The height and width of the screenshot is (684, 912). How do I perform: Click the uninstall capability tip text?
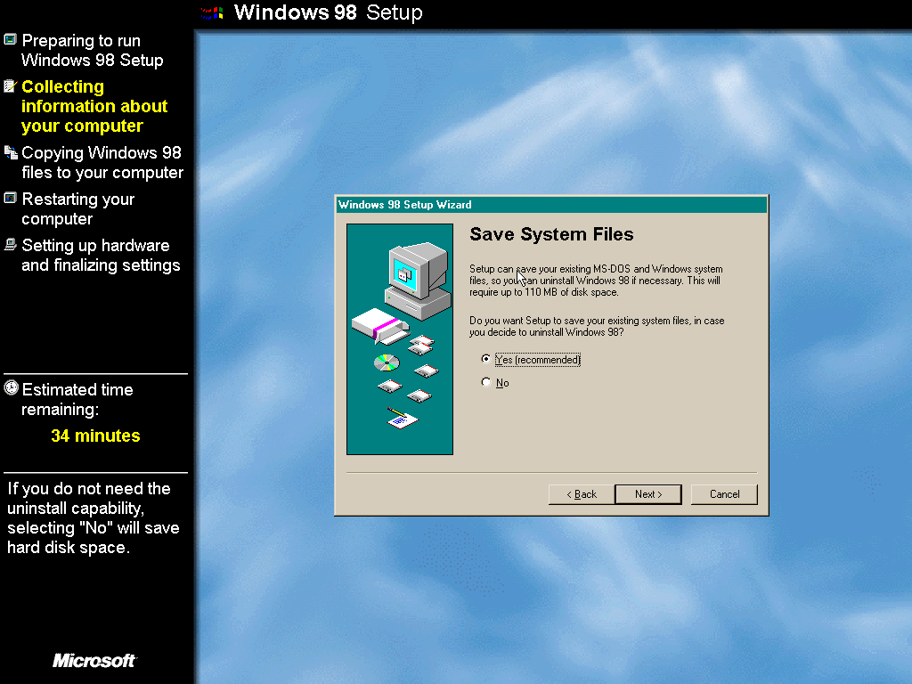coord(93,517)
